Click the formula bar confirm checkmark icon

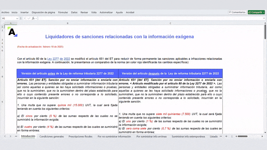[29, 18]
